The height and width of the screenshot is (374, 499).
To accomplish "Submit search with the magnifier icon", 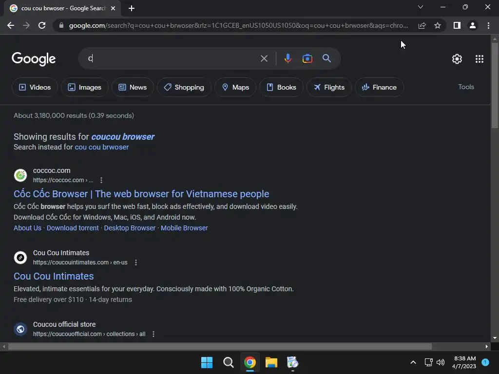I will tap(326, 58).
